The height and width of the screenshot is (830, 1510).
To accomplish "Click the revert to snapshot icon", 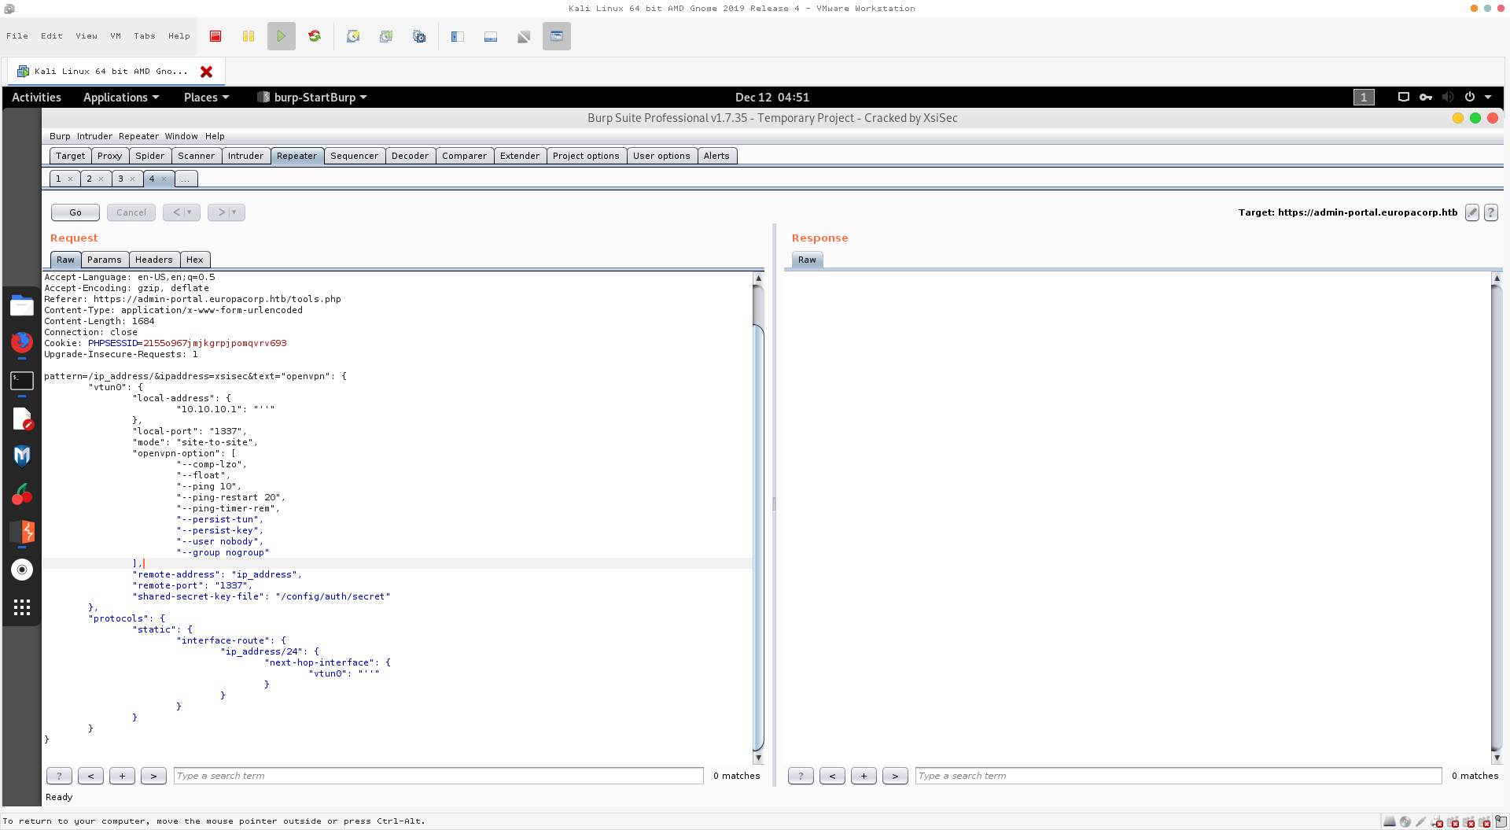I will coord(386,36).
